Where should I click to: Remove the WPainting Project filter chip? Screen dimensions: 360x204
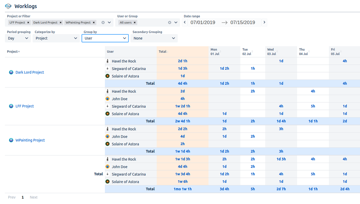point(94,23)
